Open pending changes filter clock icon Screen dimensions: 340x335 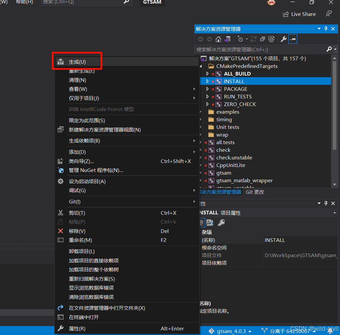point(240,39)
